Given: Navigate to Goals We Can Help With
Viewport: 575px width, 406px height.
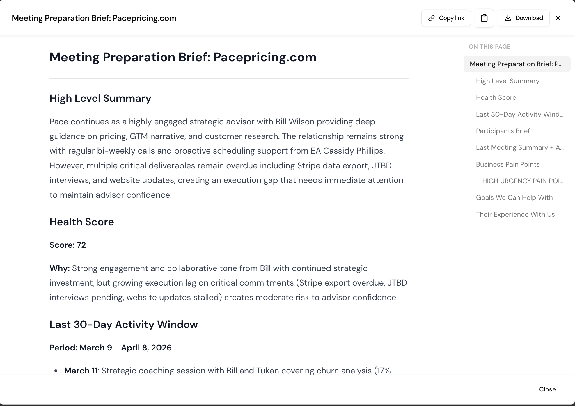Looking at the screenshot, I should pos(514,197).
